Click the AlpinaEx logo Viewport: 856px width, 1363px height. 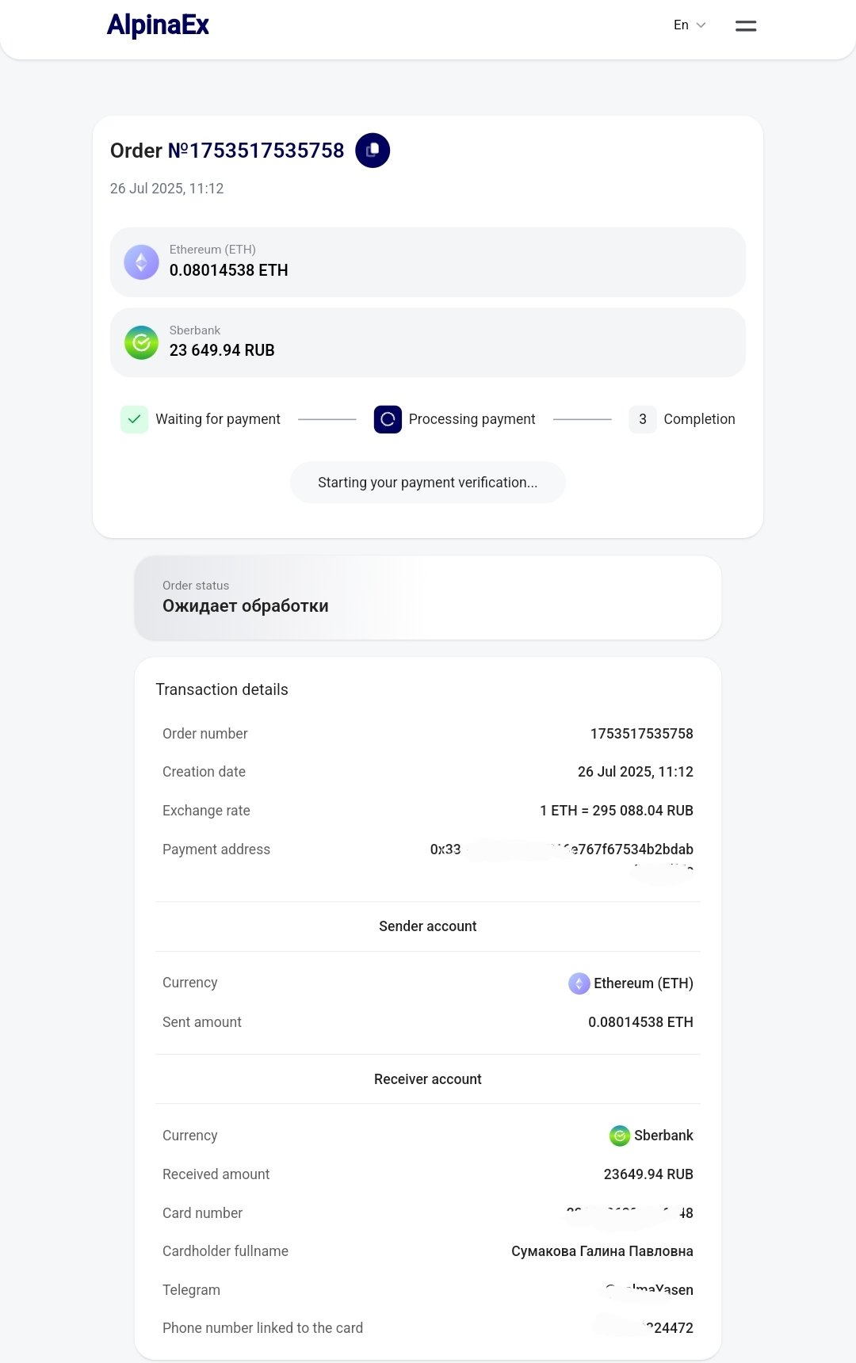[x=158, y=25]
